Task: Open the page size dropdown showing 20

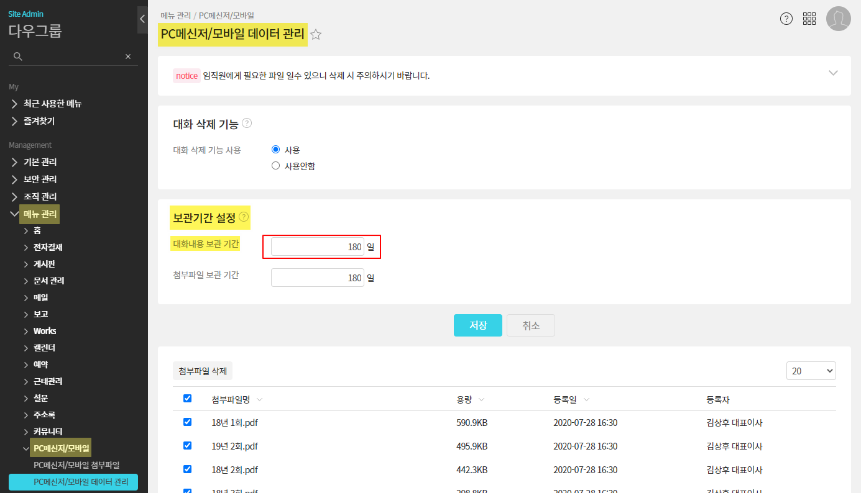Action: coord(811,371)
